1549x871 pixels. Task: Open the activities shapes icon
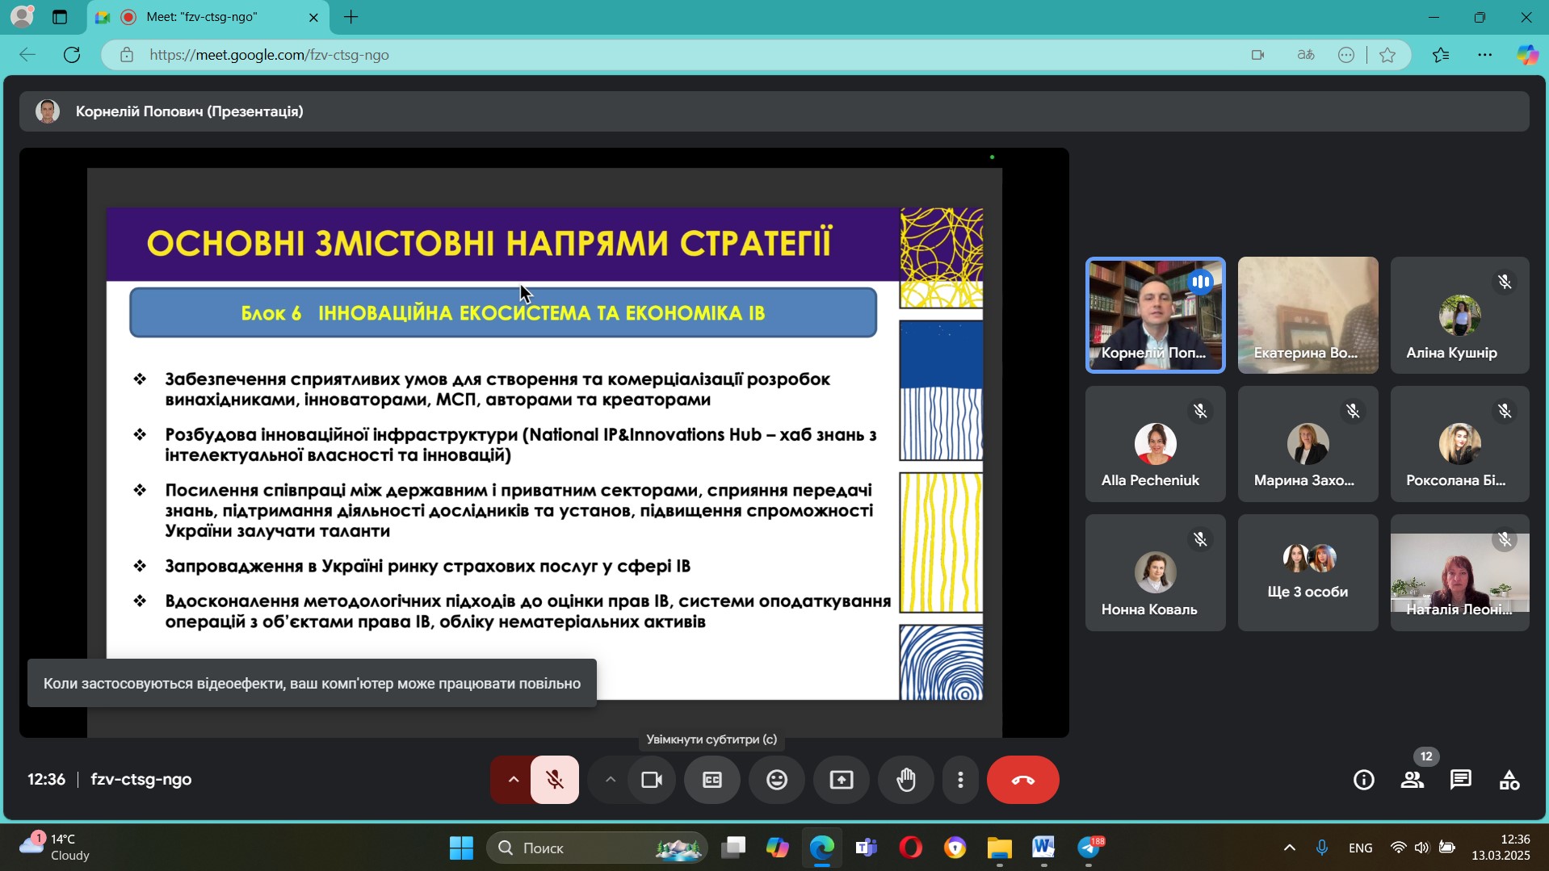tap(1509, 780)
